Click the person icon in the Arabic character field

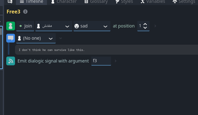(x=38, y=26)
